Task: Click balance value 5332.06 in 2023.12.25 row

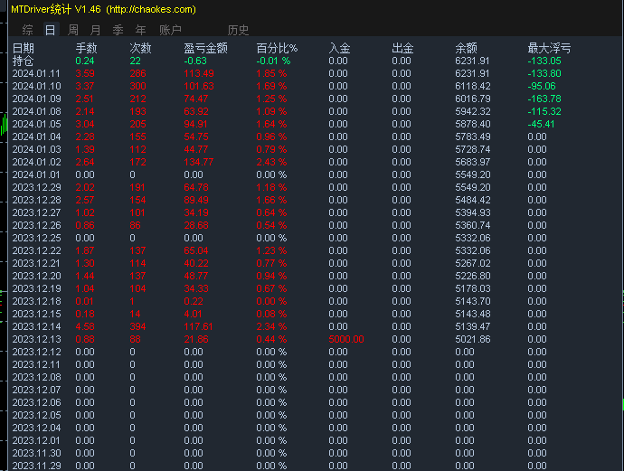Action: 473,238
